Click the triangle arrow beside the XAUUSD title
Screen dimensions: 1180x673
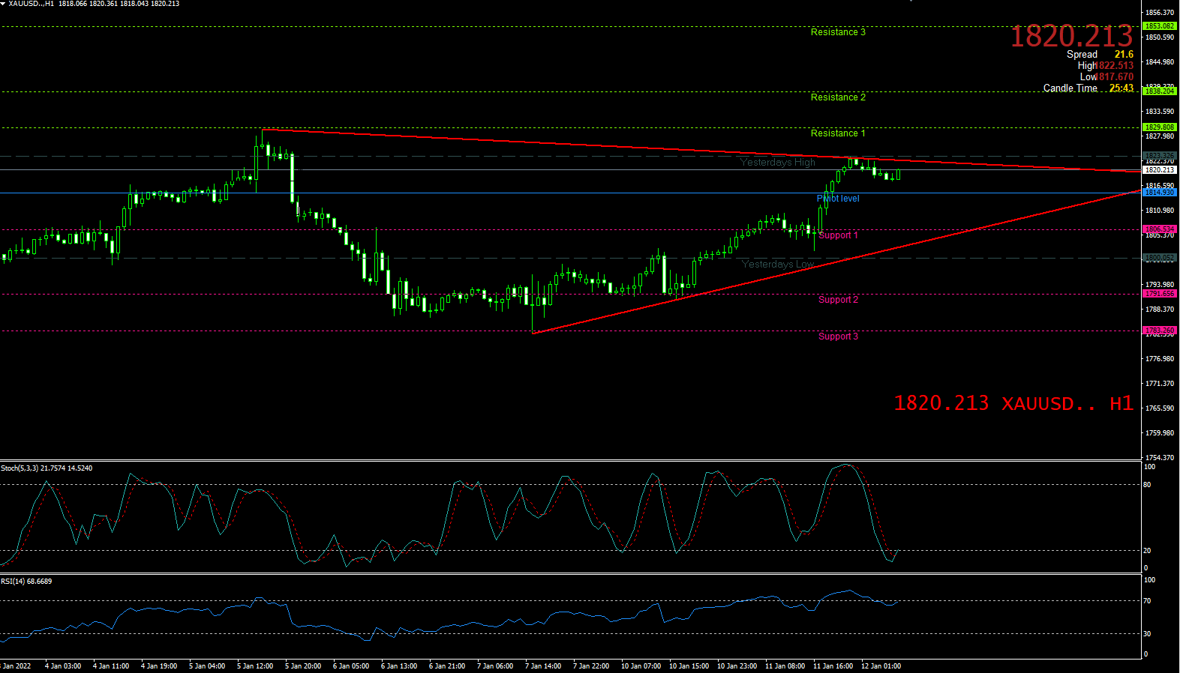pos(4,4)
